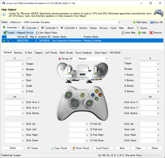Click the red B button on controller image

(100, 95)
